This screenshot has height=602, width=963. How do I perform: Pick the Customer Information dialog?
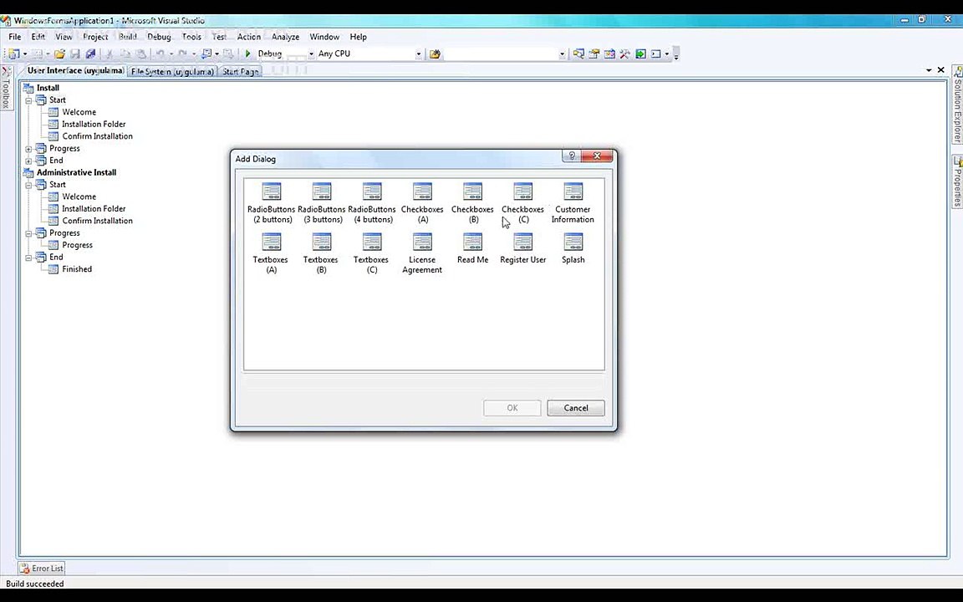coord(573,202)
